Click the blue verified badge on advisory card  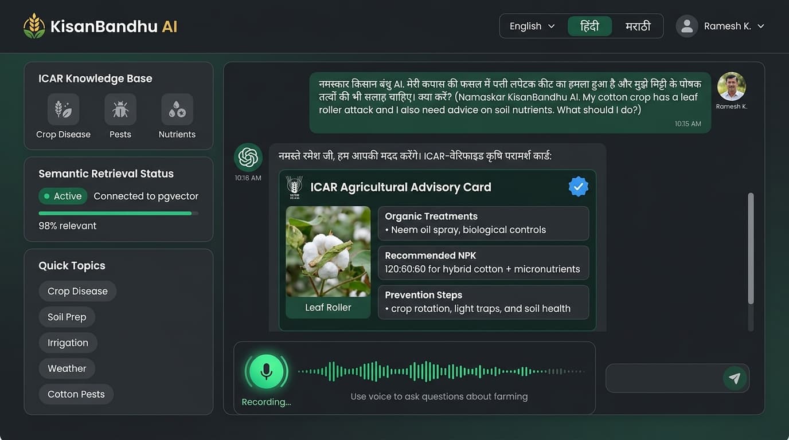coord(578,186)
